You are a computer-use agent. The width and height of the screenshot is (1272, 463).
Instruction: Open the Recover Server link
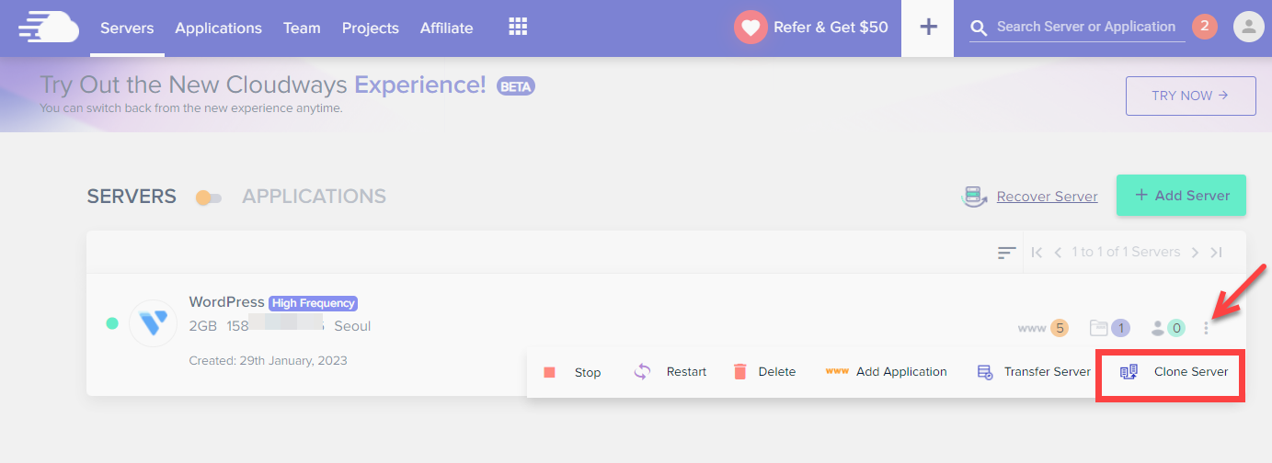click(1047, 197)
